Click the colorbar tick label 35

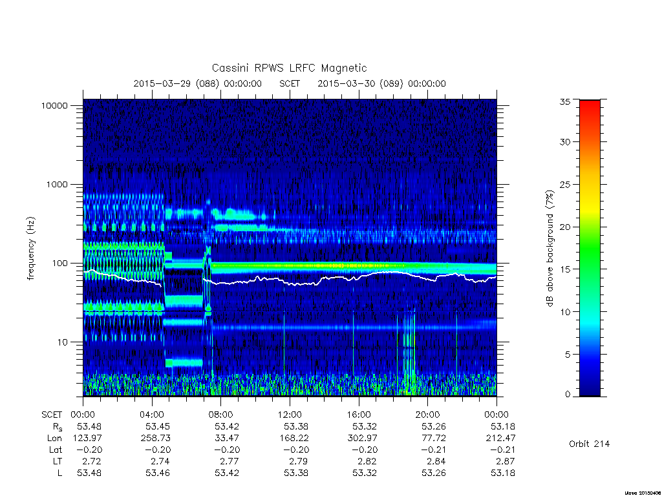coord(565,101)
